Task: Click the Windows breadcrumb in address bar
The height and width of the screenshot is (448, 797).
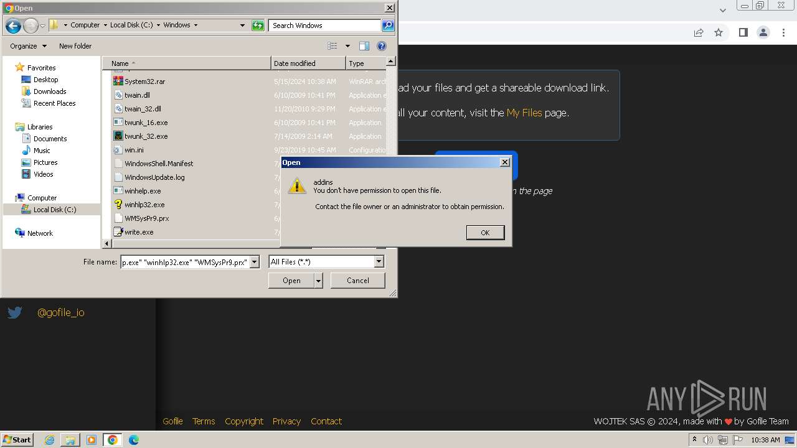Action: [177, 26]
